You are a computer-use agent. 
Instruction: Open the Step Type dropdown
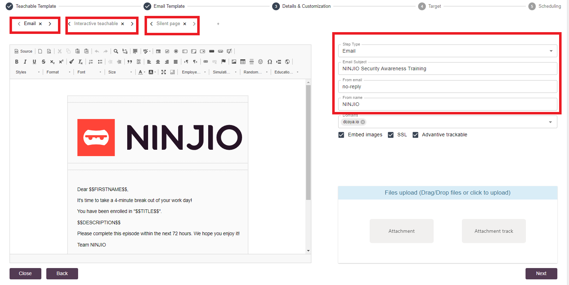pyautogui.click(x=447, y=51)
